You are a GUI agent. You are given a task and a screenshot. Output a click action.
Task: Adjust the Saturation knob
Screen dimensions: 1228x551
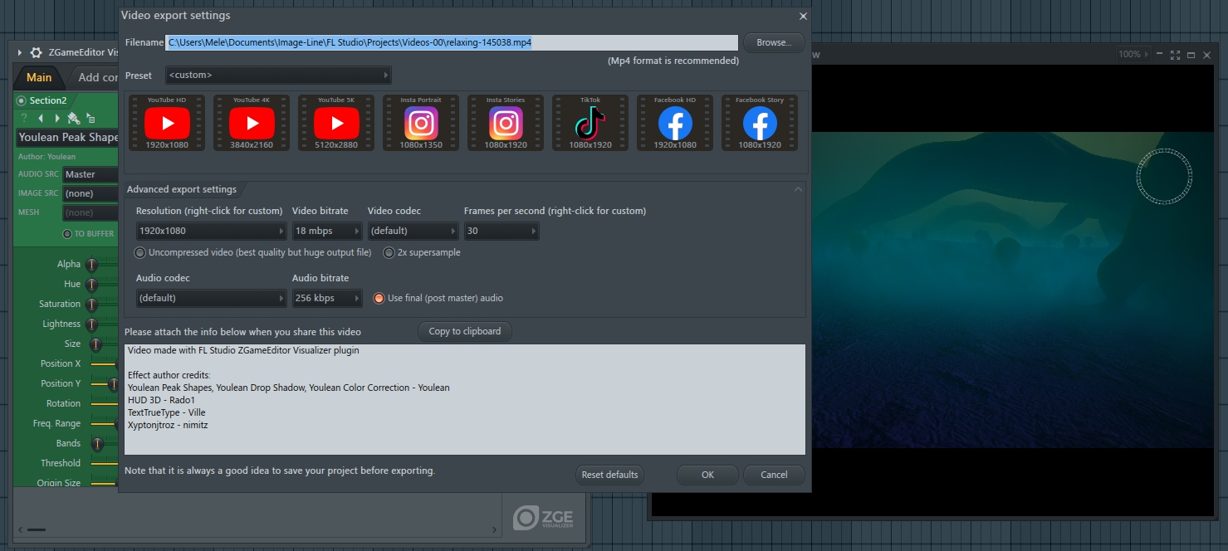point(91,305)
